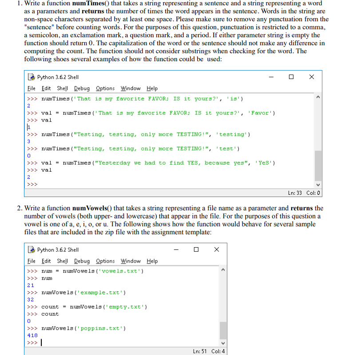Click 'Ln: 51' in second shell status bar
The width and height of the screenshot is (345, 355).
click(199, 351)
